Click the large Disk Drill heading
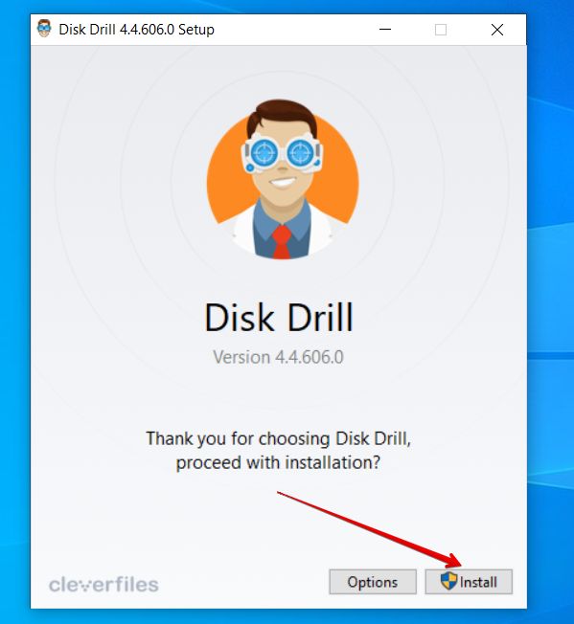The image size is (574, 624). 279,317
